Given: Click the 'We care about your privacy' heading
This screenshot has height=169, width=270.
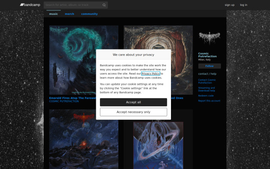Looking at the screenshot, I should click(x=134, y=55).
